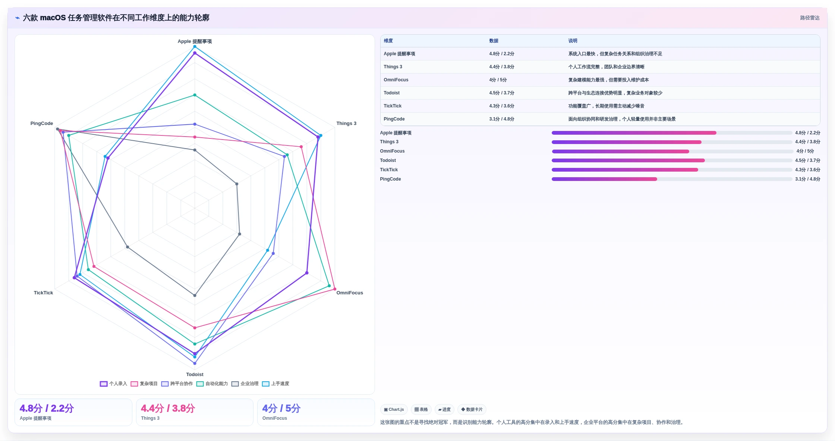Click the TickTick progress bar
The width and height of the screenshot is (835, 441).
[x=672, y=170]
